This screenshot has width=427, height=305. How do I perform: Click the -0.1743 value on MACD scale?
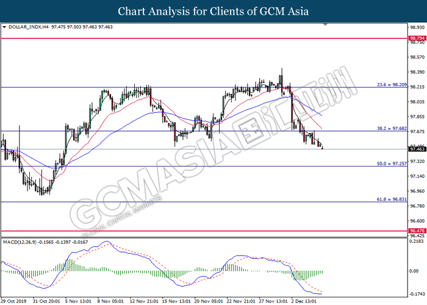pos(417,294)
